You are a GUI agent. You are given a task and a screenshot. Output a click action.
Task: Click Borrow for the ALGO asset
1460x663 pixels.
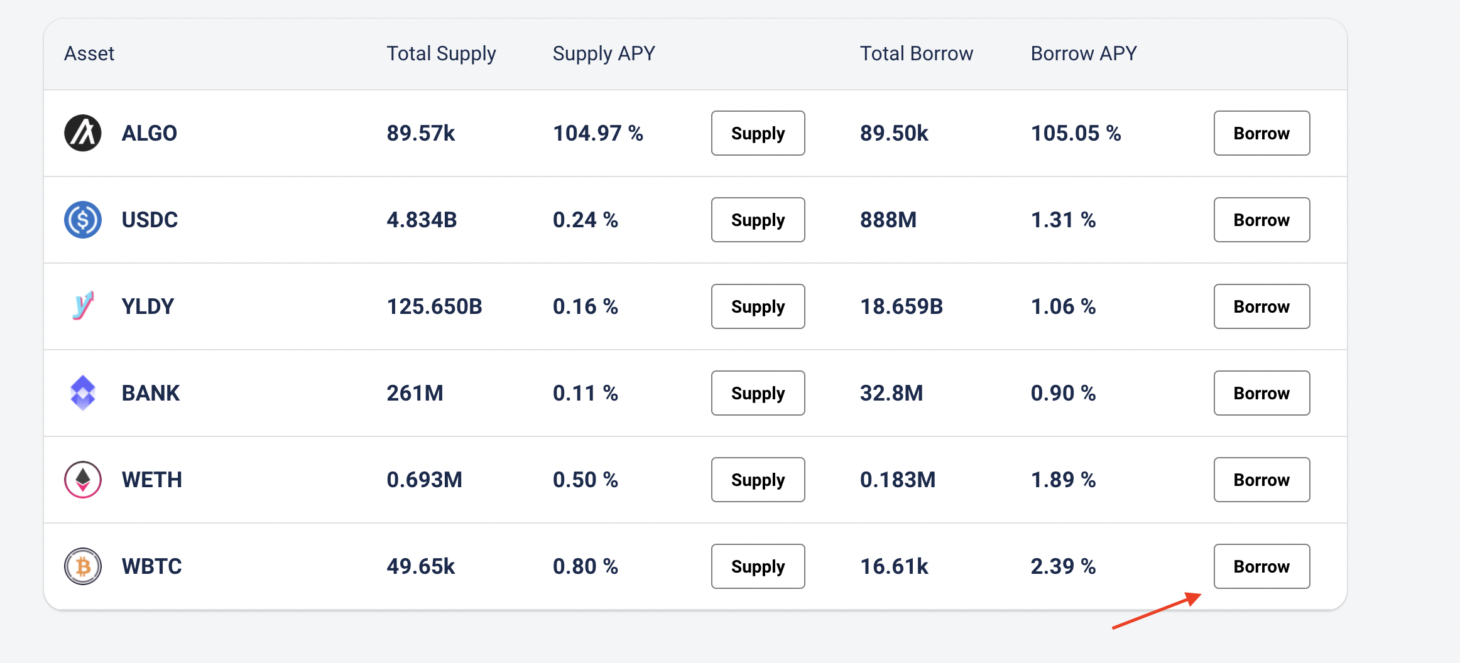point(1261,133)
